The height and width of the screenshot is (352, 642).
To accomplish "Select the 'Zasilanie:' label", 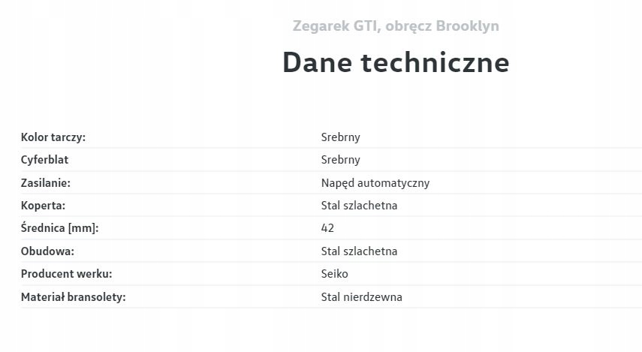I will click(46, 183).
